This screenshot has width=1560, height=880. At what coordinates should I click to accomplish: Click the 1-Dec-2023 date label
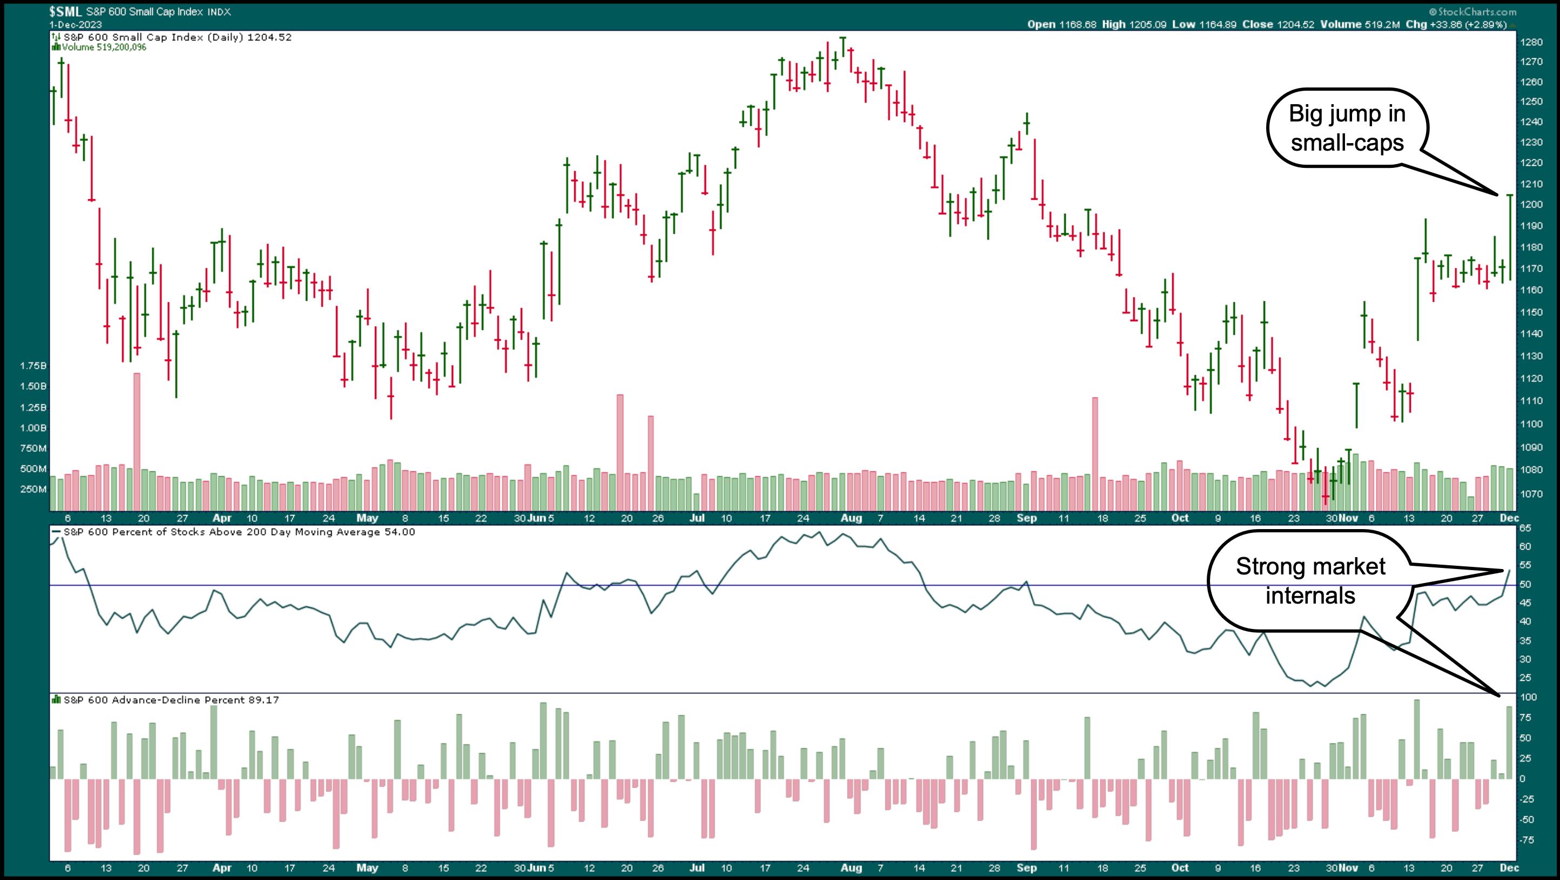[x=76, y=25]
